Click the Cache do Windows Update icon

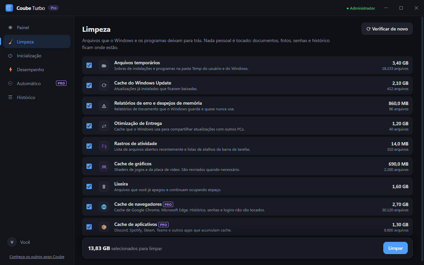pyautogui.click(x=104, y=85)
